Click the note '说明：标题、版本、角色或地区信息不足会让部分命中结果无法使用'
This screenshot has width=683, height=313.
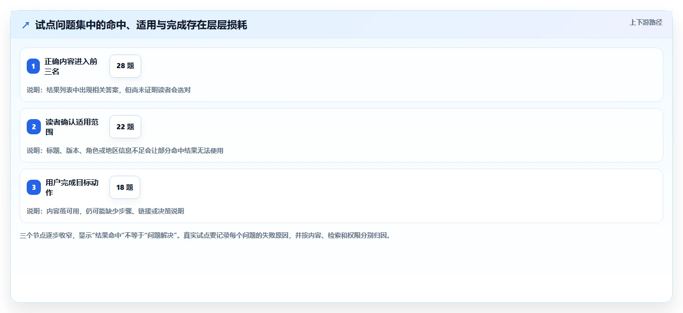click(x=125, y=151)
